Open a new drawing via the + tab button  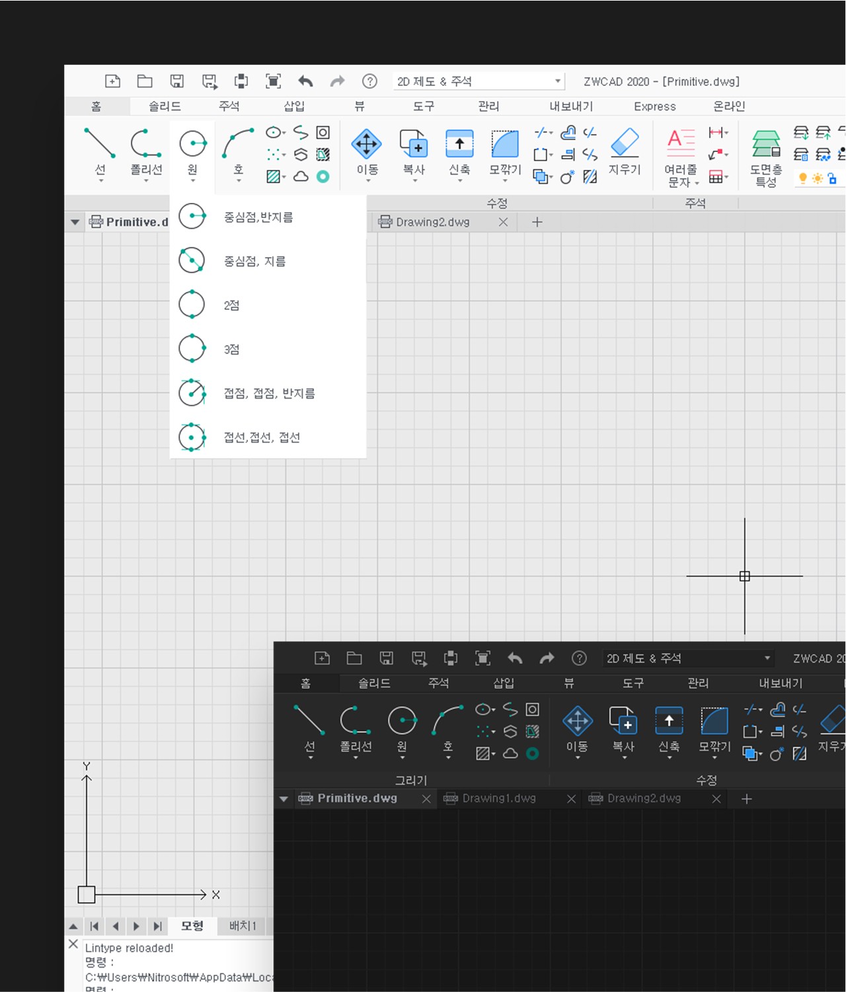point(537,222)
